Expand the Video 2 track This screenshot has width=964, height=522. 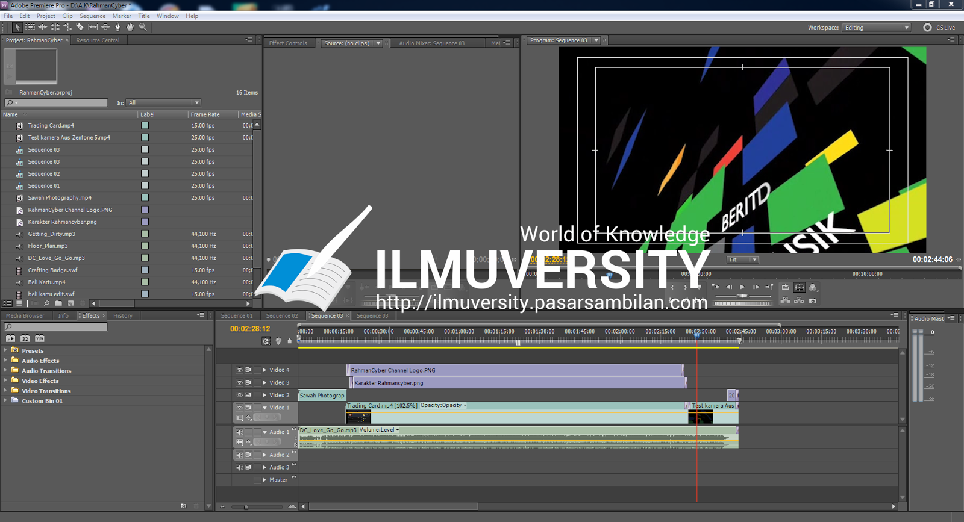264,395
